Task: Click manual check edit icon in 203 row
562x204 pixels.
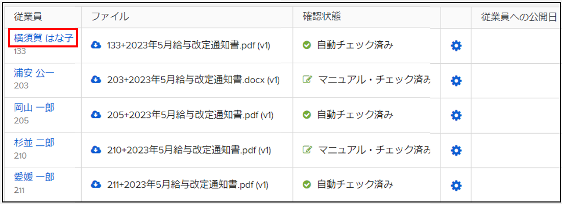Action: coord(306,81)
